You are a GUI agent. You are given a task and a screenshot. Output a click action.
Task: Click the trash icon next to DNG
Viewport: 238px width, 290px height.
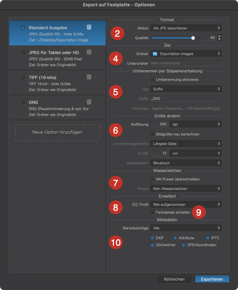(89, 102)
